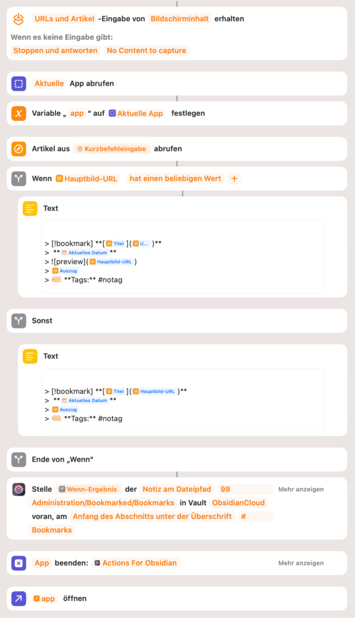Click the app öffnen arrow icon
This screenshot has height=618, width=355.
19,599
